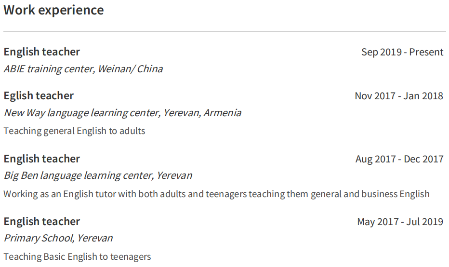Click the English teacher title above Primary School
The width and height of the screenshot is (449, 267).
(42, 222)
